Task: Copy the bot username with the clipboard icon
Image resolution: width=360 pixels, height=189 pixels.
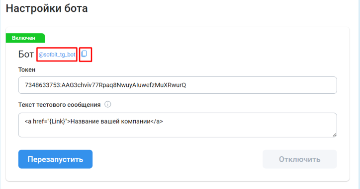Action: [84, 54]
